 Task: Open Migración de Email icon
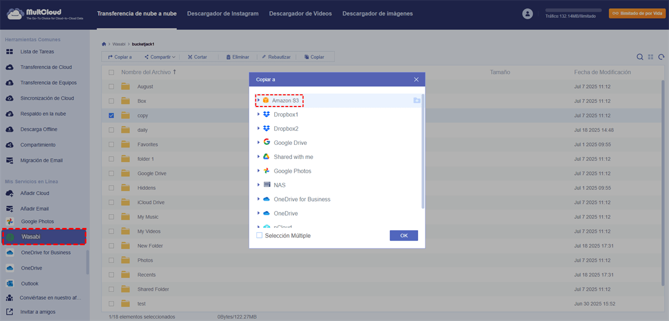(x=9, y=160)
